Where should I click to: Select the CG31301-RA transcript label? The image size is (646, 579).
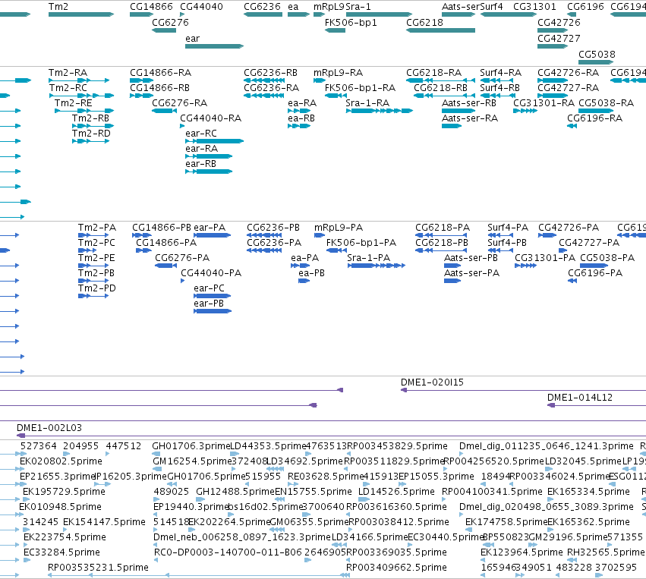pyautogui.click(x=544, y=103)
